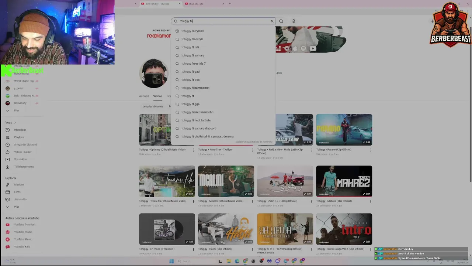
Task: Choose suggestion 'tchiggy fi hammamet'
Action: point(223,88)
